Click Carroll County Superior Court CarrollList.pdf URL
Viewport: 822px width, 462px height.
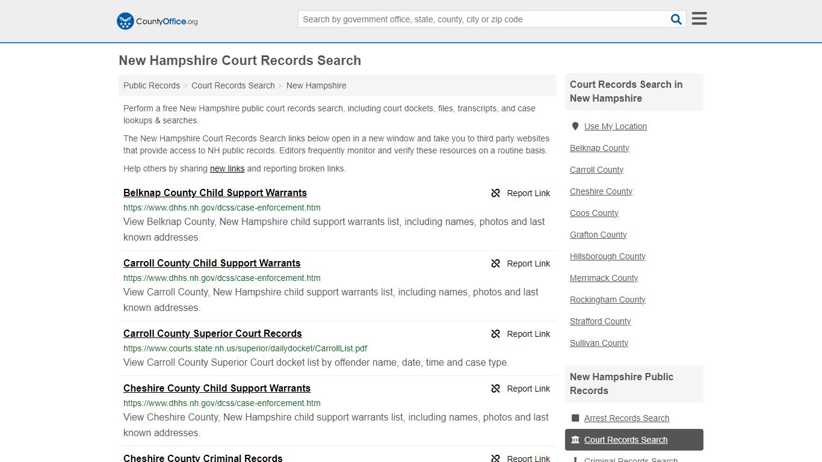[245, 348]
